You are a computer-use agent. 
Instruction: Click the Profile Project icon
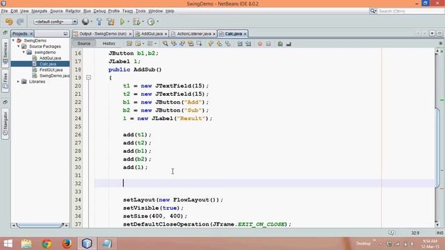coord(151,22)
